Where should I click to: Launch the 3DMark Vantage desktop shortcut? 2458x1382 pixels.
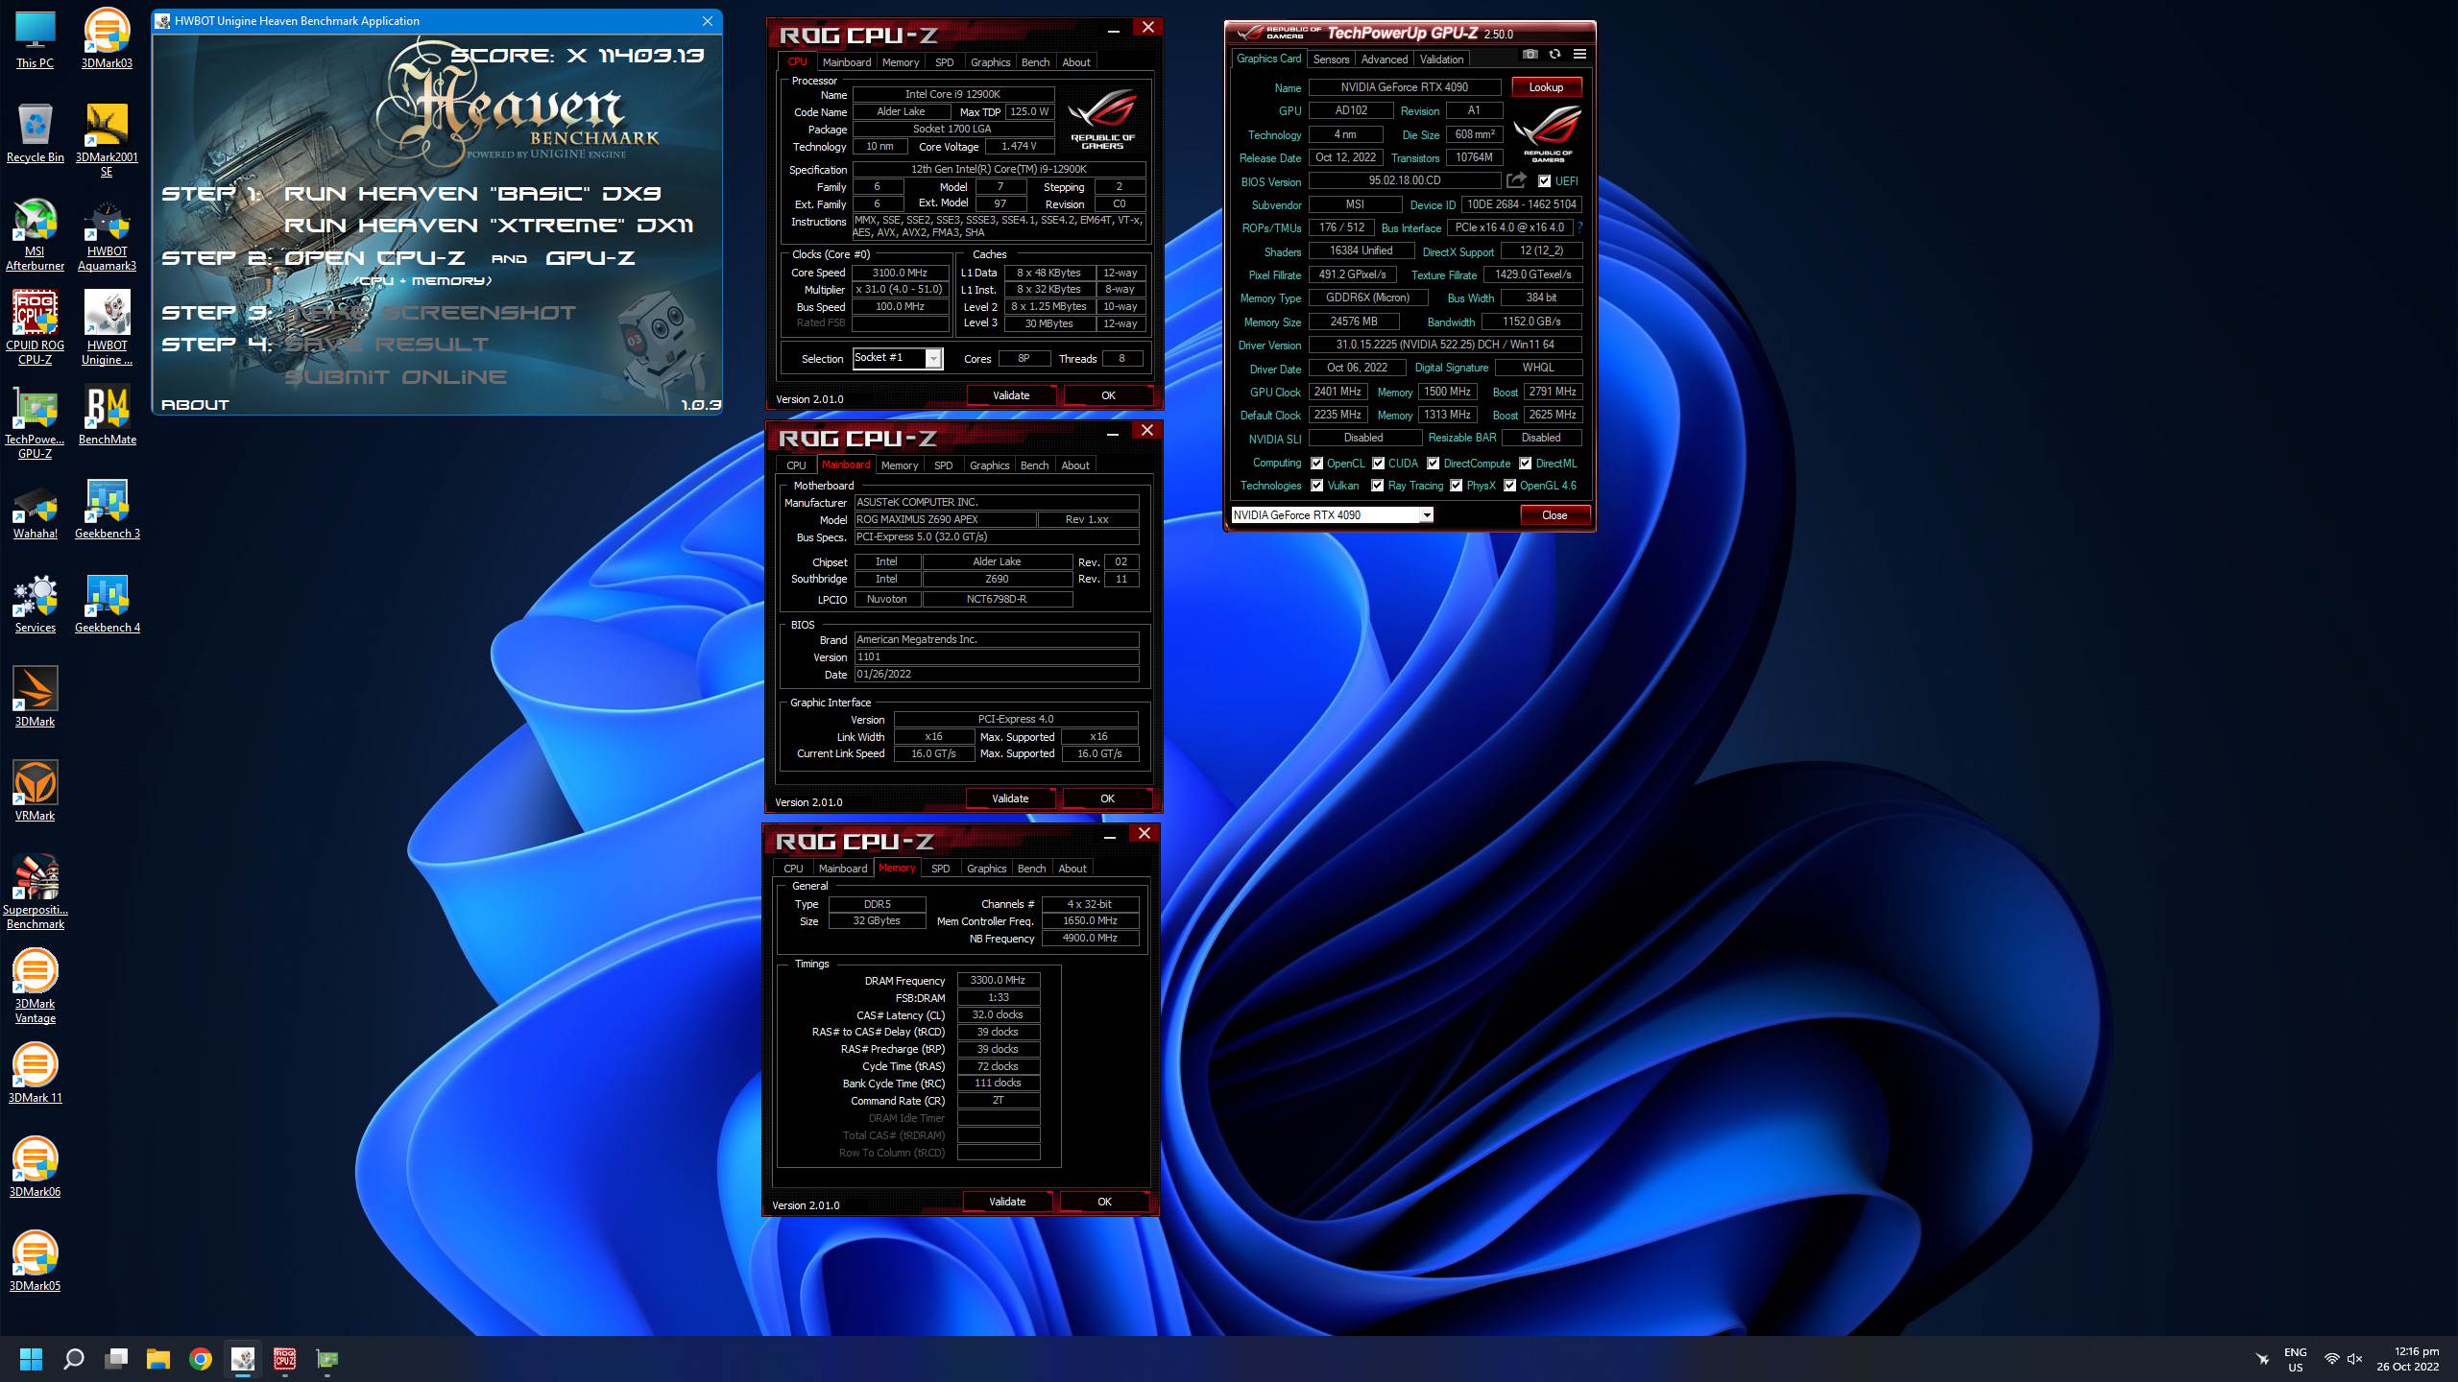[x=35, y=986]
